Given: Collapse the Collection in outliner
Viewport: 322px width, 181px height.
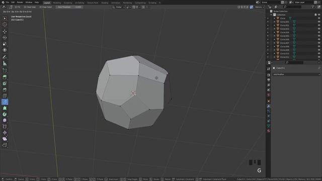Looking at the screenshot, I should click(x=271, y=15).
